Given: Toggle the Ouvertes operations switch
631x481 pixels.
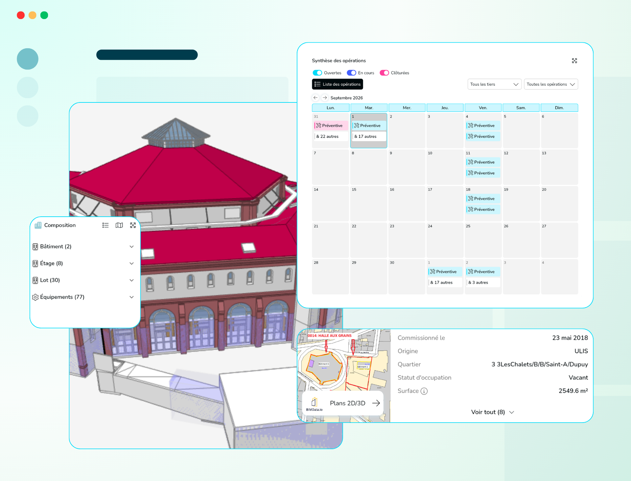Looking at the screenshot, I should click(317, 73).
